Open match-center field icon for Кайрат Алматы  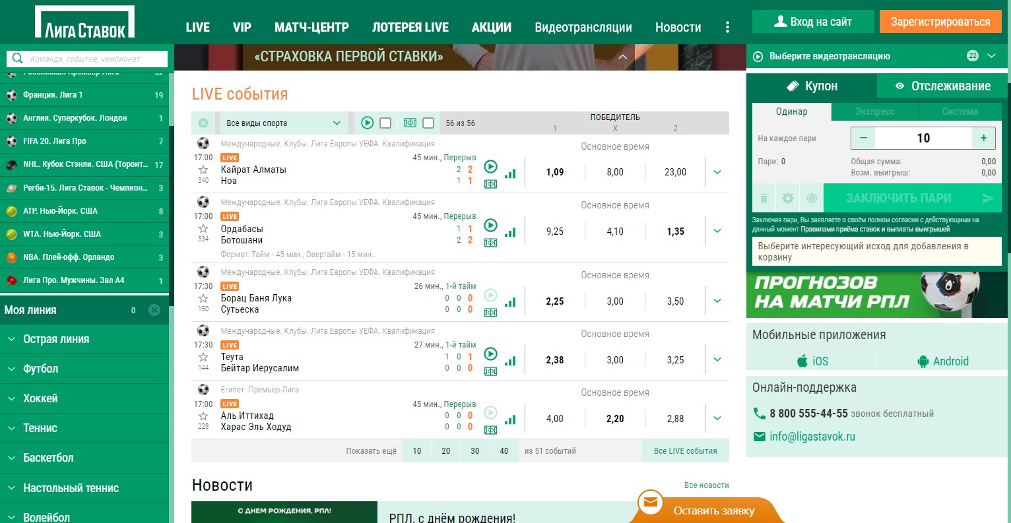pos(490,184)
